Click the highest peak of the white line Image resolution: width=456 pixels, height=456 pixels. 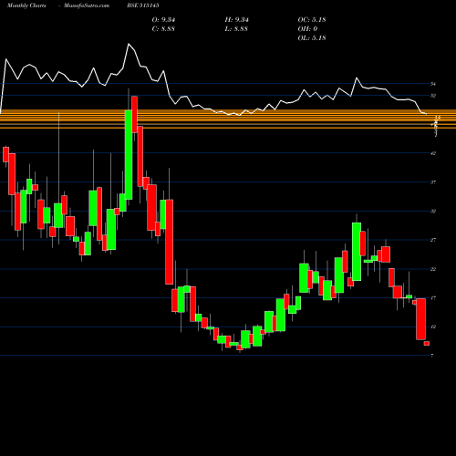(x=129, y=44)
